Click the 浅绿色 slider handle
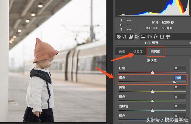Screen dimensions: 191x124 153,111
